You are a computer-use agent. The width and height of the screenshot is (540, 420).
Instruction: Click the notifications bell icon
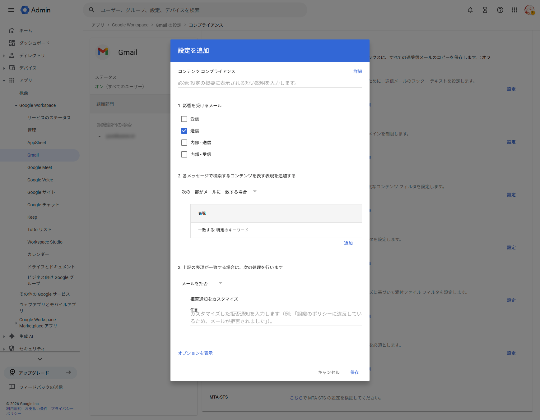click(x=470, y=10)
